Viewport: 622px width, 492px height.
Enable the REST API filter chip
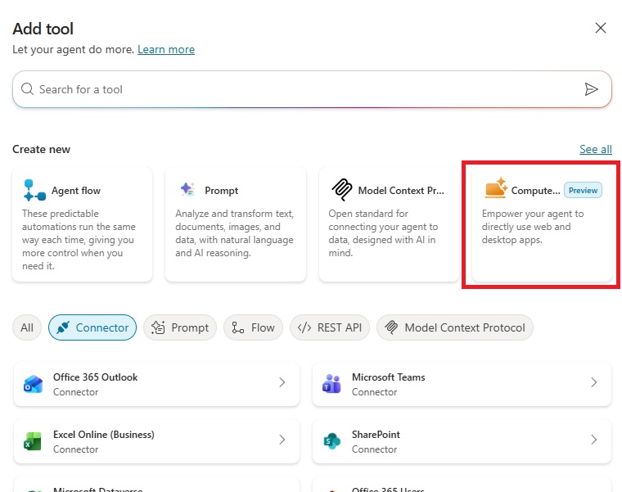click(x=329, y=327)
